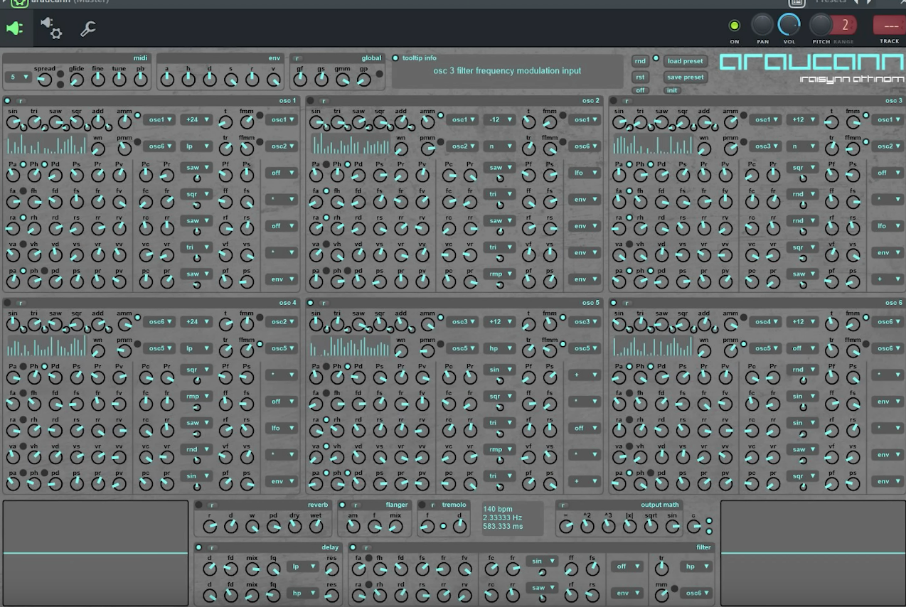Toggle the delay enable LED
The image size is (906, 607).
pos(200,548)
